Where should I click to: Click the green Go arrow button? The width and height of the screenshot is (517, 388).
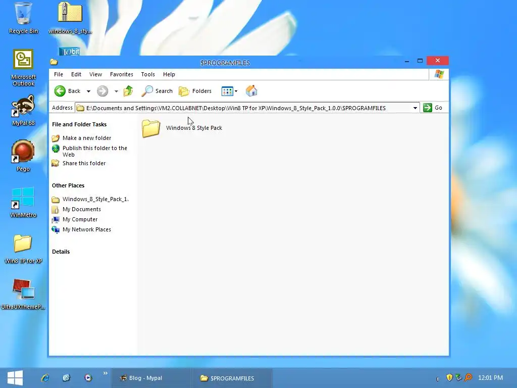(433, 108)
